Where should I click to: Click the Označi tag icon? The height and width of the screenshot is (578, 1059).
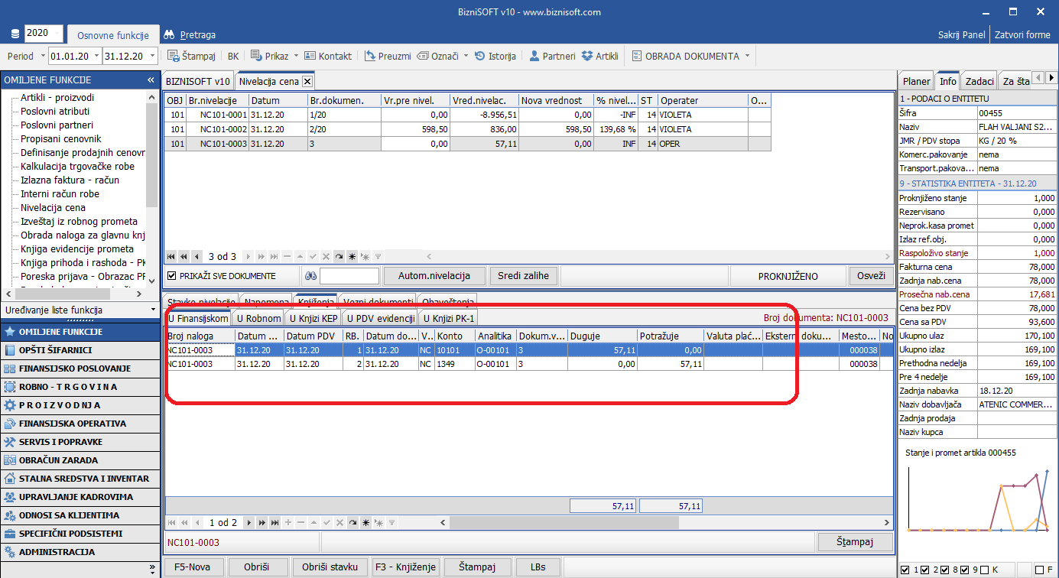click(423, 56)
